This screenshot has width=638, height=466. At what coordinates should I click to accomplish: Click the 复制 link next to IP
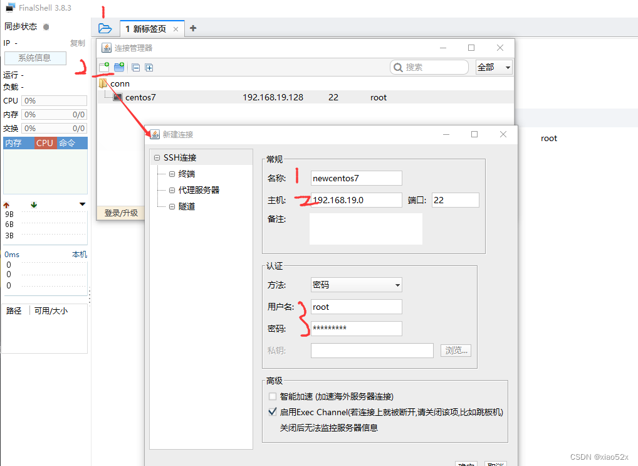pyautogui.click(x=77, y=43)
